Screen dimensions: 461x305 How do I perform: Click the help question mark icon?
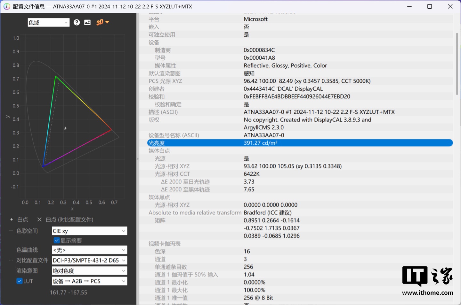[x=77, y=22]
